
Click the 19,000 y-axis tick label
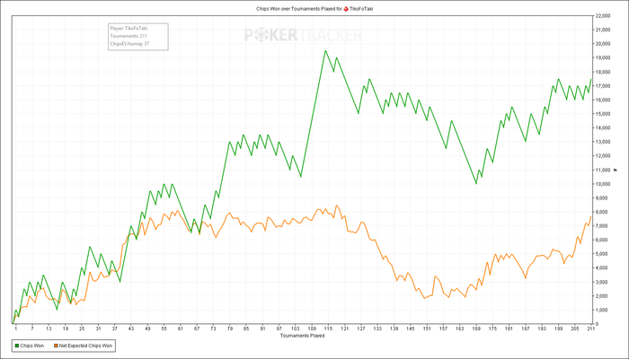click(x=602, y=57)
